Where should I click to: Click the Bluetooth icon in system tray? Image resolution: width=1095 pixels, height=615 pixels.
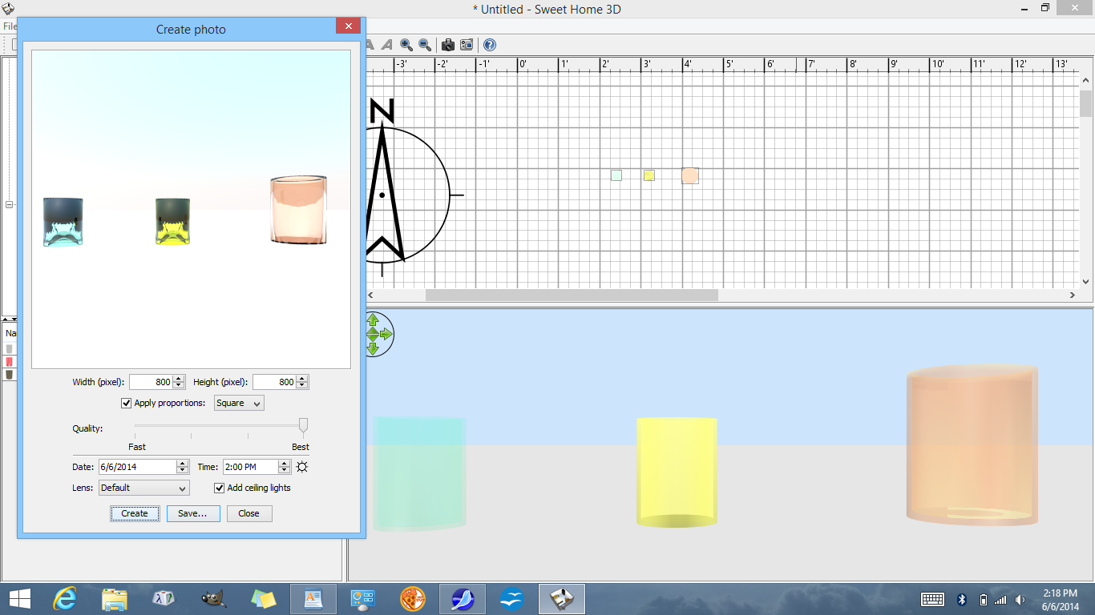pyautogui.click(x=963, y=599)
